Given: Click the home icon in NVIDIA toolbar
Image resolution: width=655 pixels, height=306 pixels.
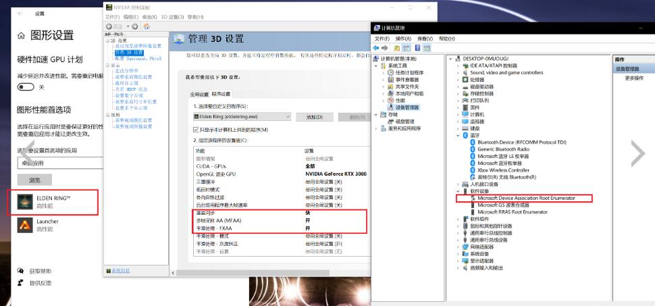Looking at the screenshot, I should (147, 26).
